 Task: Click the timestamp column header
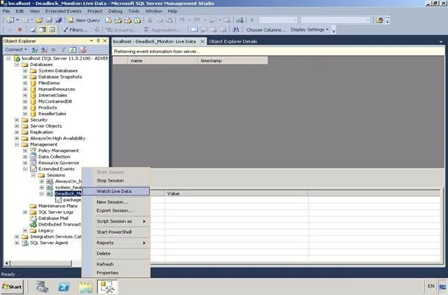pyautogui.click(x=233, y=61)
